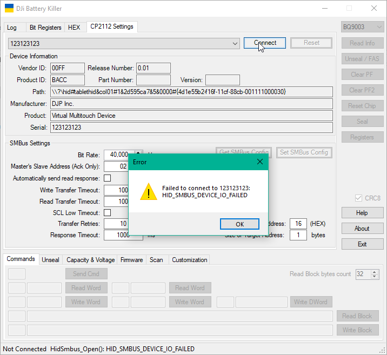Click the Product ID field BACC
The height and width of the screenshot is (355, 387).
click(x=68, y=80)
